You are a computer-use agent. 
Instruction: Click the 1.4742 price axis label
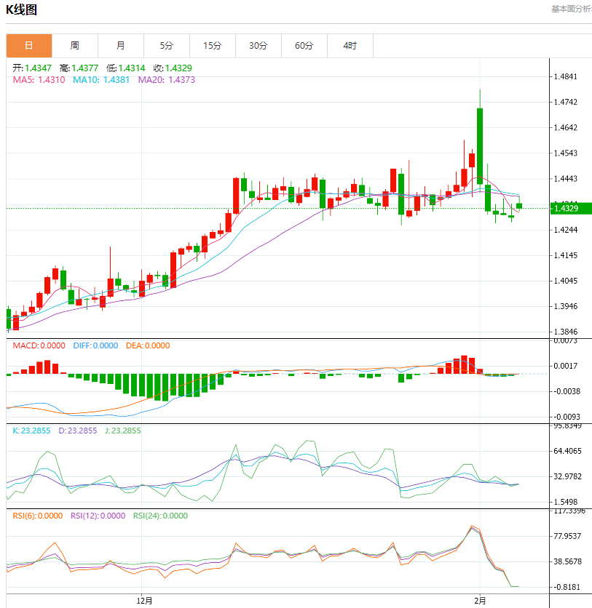(566, 102)
